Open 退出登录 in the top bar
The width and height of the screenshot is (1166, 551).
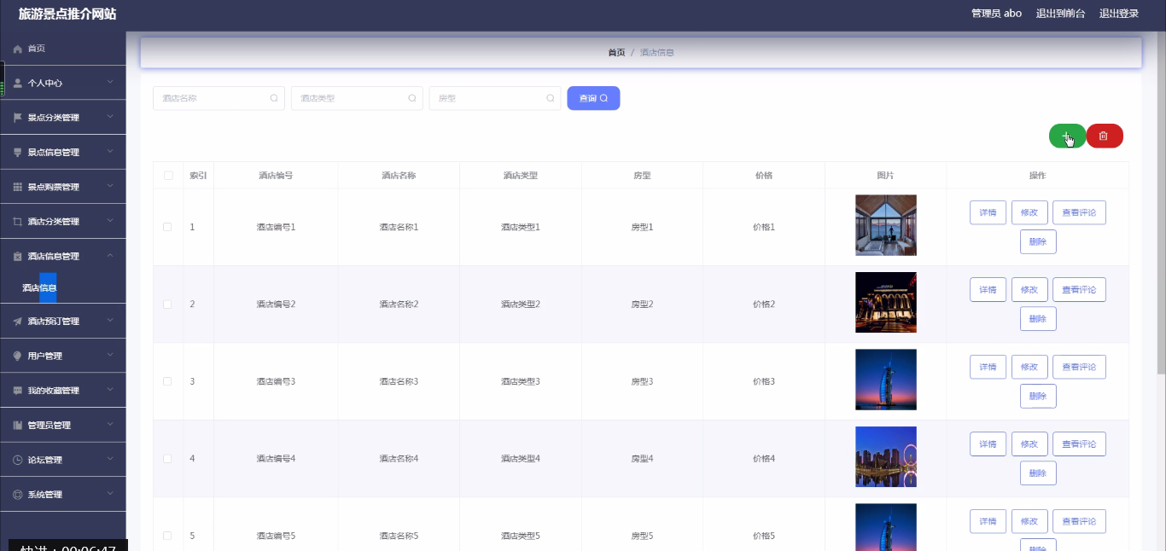click(1119, 14)
